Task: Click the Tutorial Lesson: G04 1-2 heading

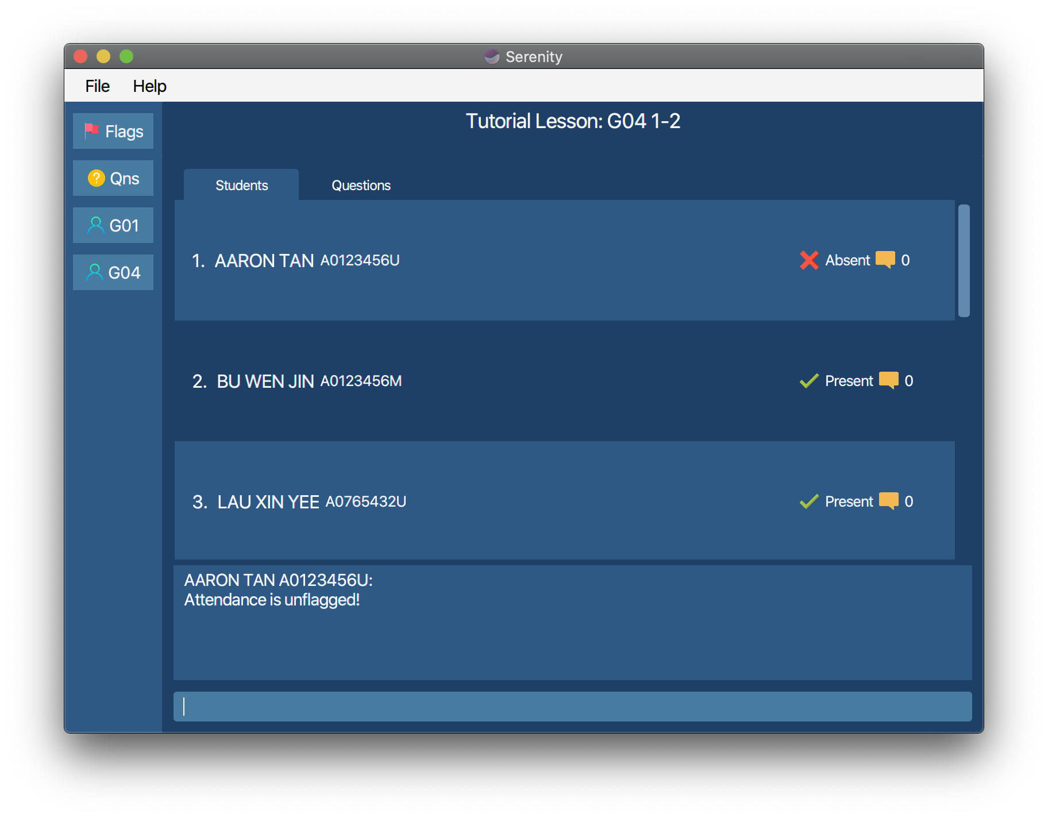Action: pos(573,121)
